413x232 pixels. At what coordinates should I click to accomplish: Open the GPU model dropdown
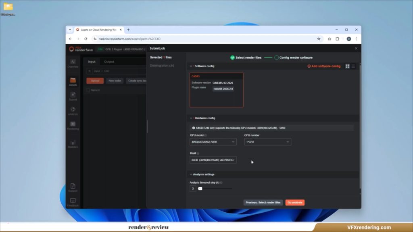coord(213,142)
